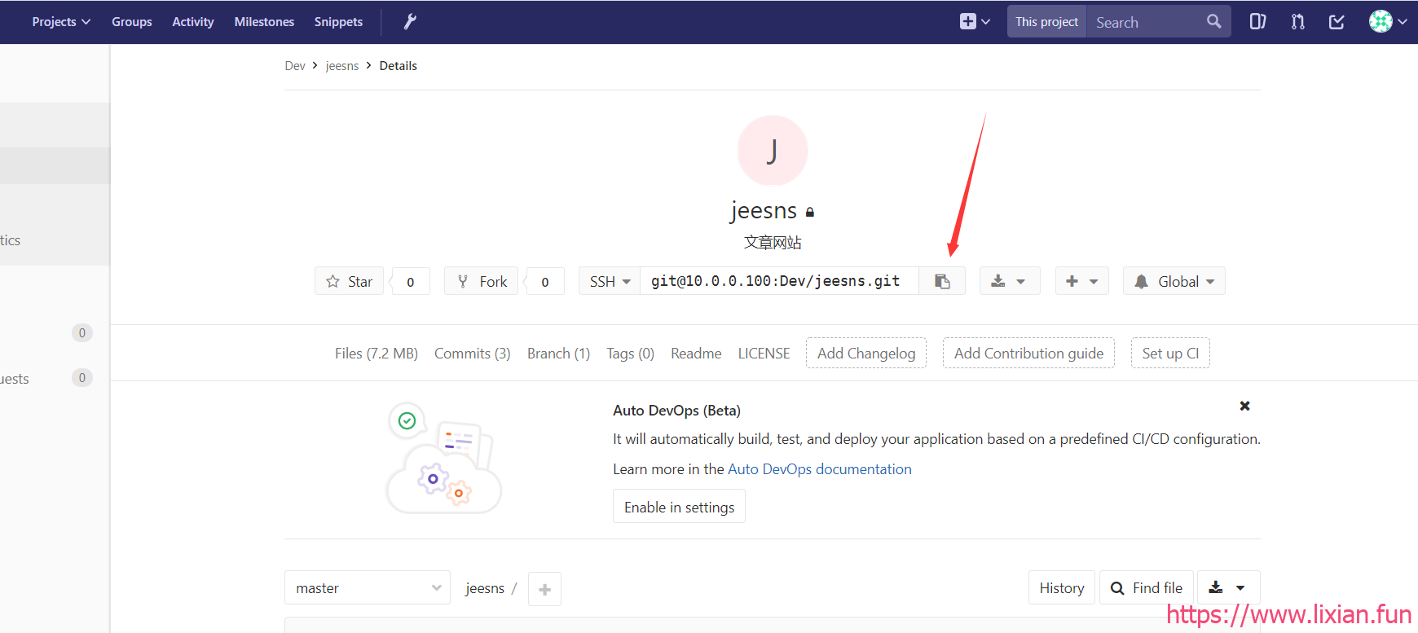Viewport: 1418px width, 633px height.
Task: Click the fork count badge
Action: point(545,281)
